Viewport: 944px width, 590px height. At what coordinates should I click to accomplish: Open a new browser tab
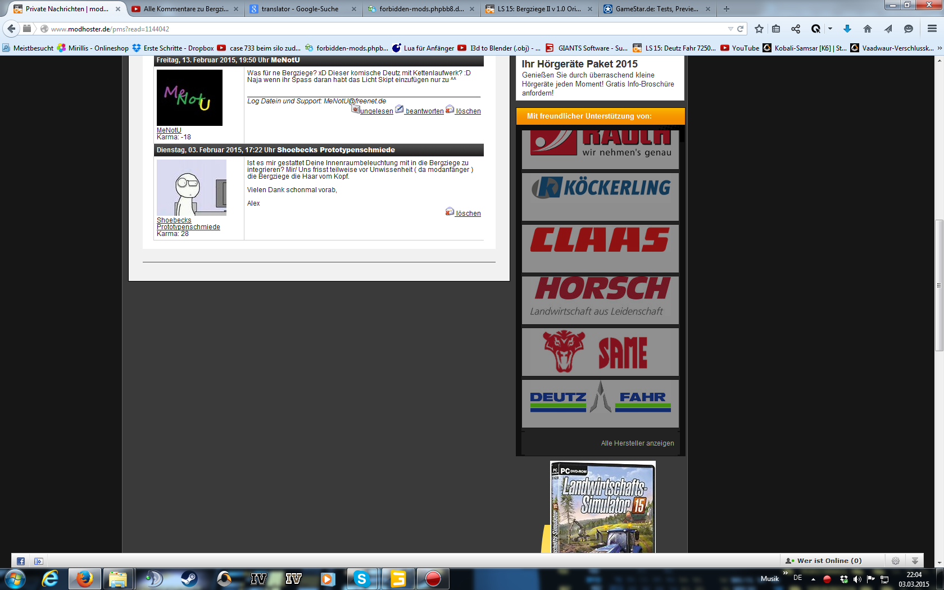[x=727, y=9]
